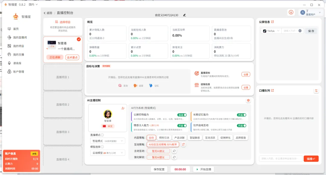The width and height of the screenshot is (326, 175).
Task: Select the 产品详解 content strategy tab
Action: tap(180, 138)
